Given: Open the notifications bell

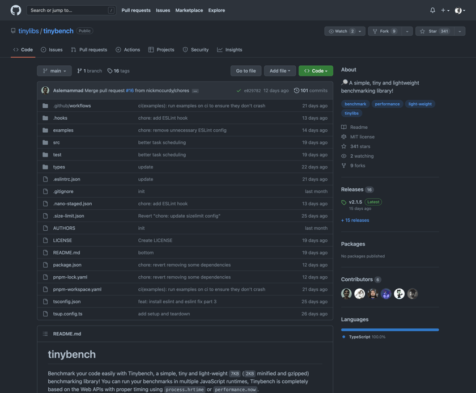Looking at the screenshot, I should point(432,10).
